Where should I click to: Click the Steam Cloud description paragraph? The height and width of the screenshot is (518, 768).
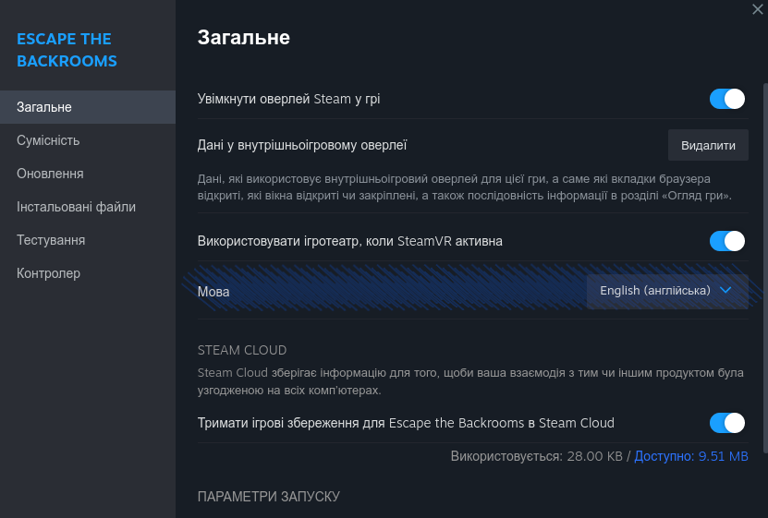[x=470, y=381]
